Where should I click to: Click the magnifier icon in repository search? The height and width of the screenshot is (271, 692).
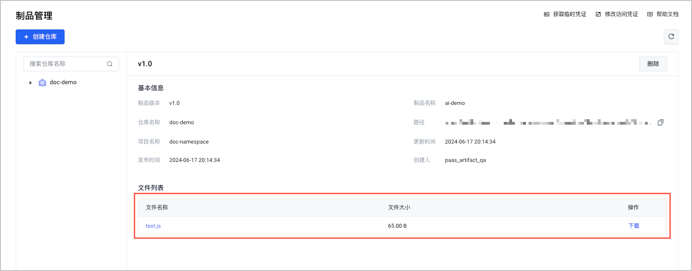pyautogui.click(x=110, y=64)
